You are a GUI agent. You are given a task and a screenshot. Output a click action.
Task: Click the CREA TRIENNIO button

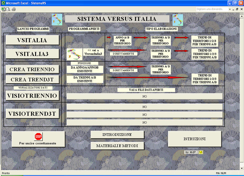click(x=32, y=69)
